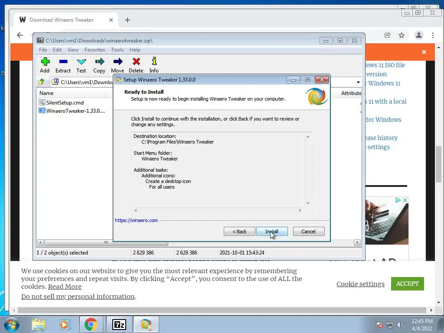Expand the 7-Zip address path dropdown

(x=358, y=82)
